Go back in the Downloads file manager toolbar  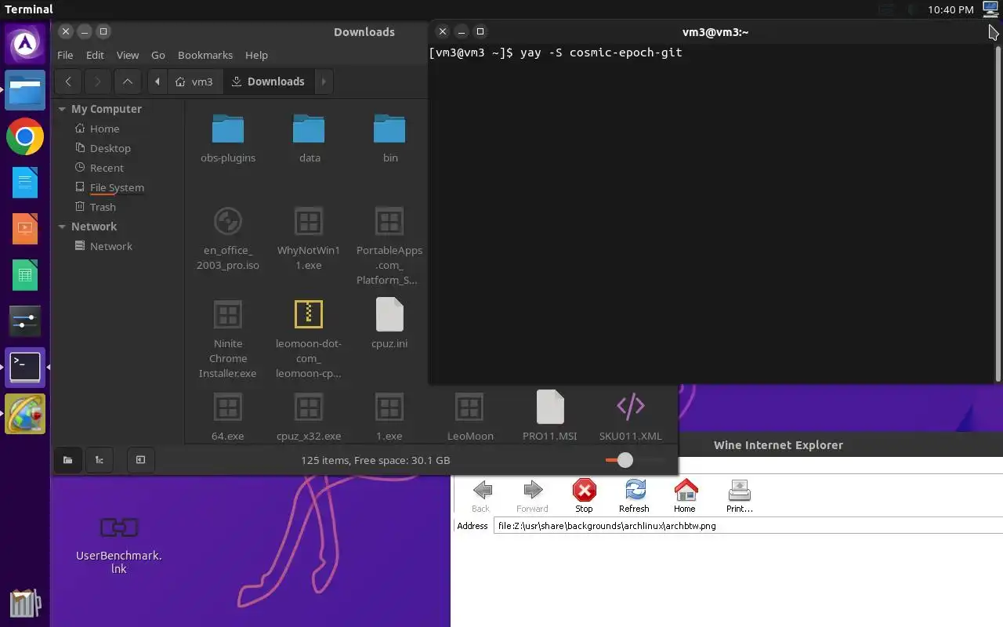pos(69,82)
